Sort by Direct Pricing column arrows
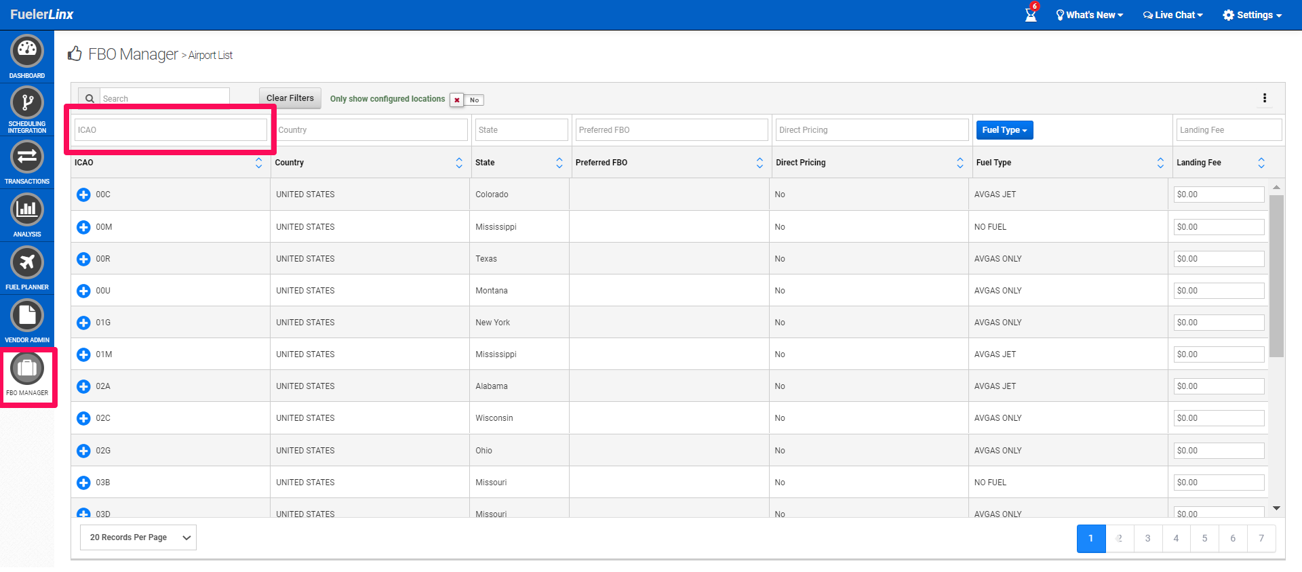This screenshot has height=572, width=1302. click(960, 163)
